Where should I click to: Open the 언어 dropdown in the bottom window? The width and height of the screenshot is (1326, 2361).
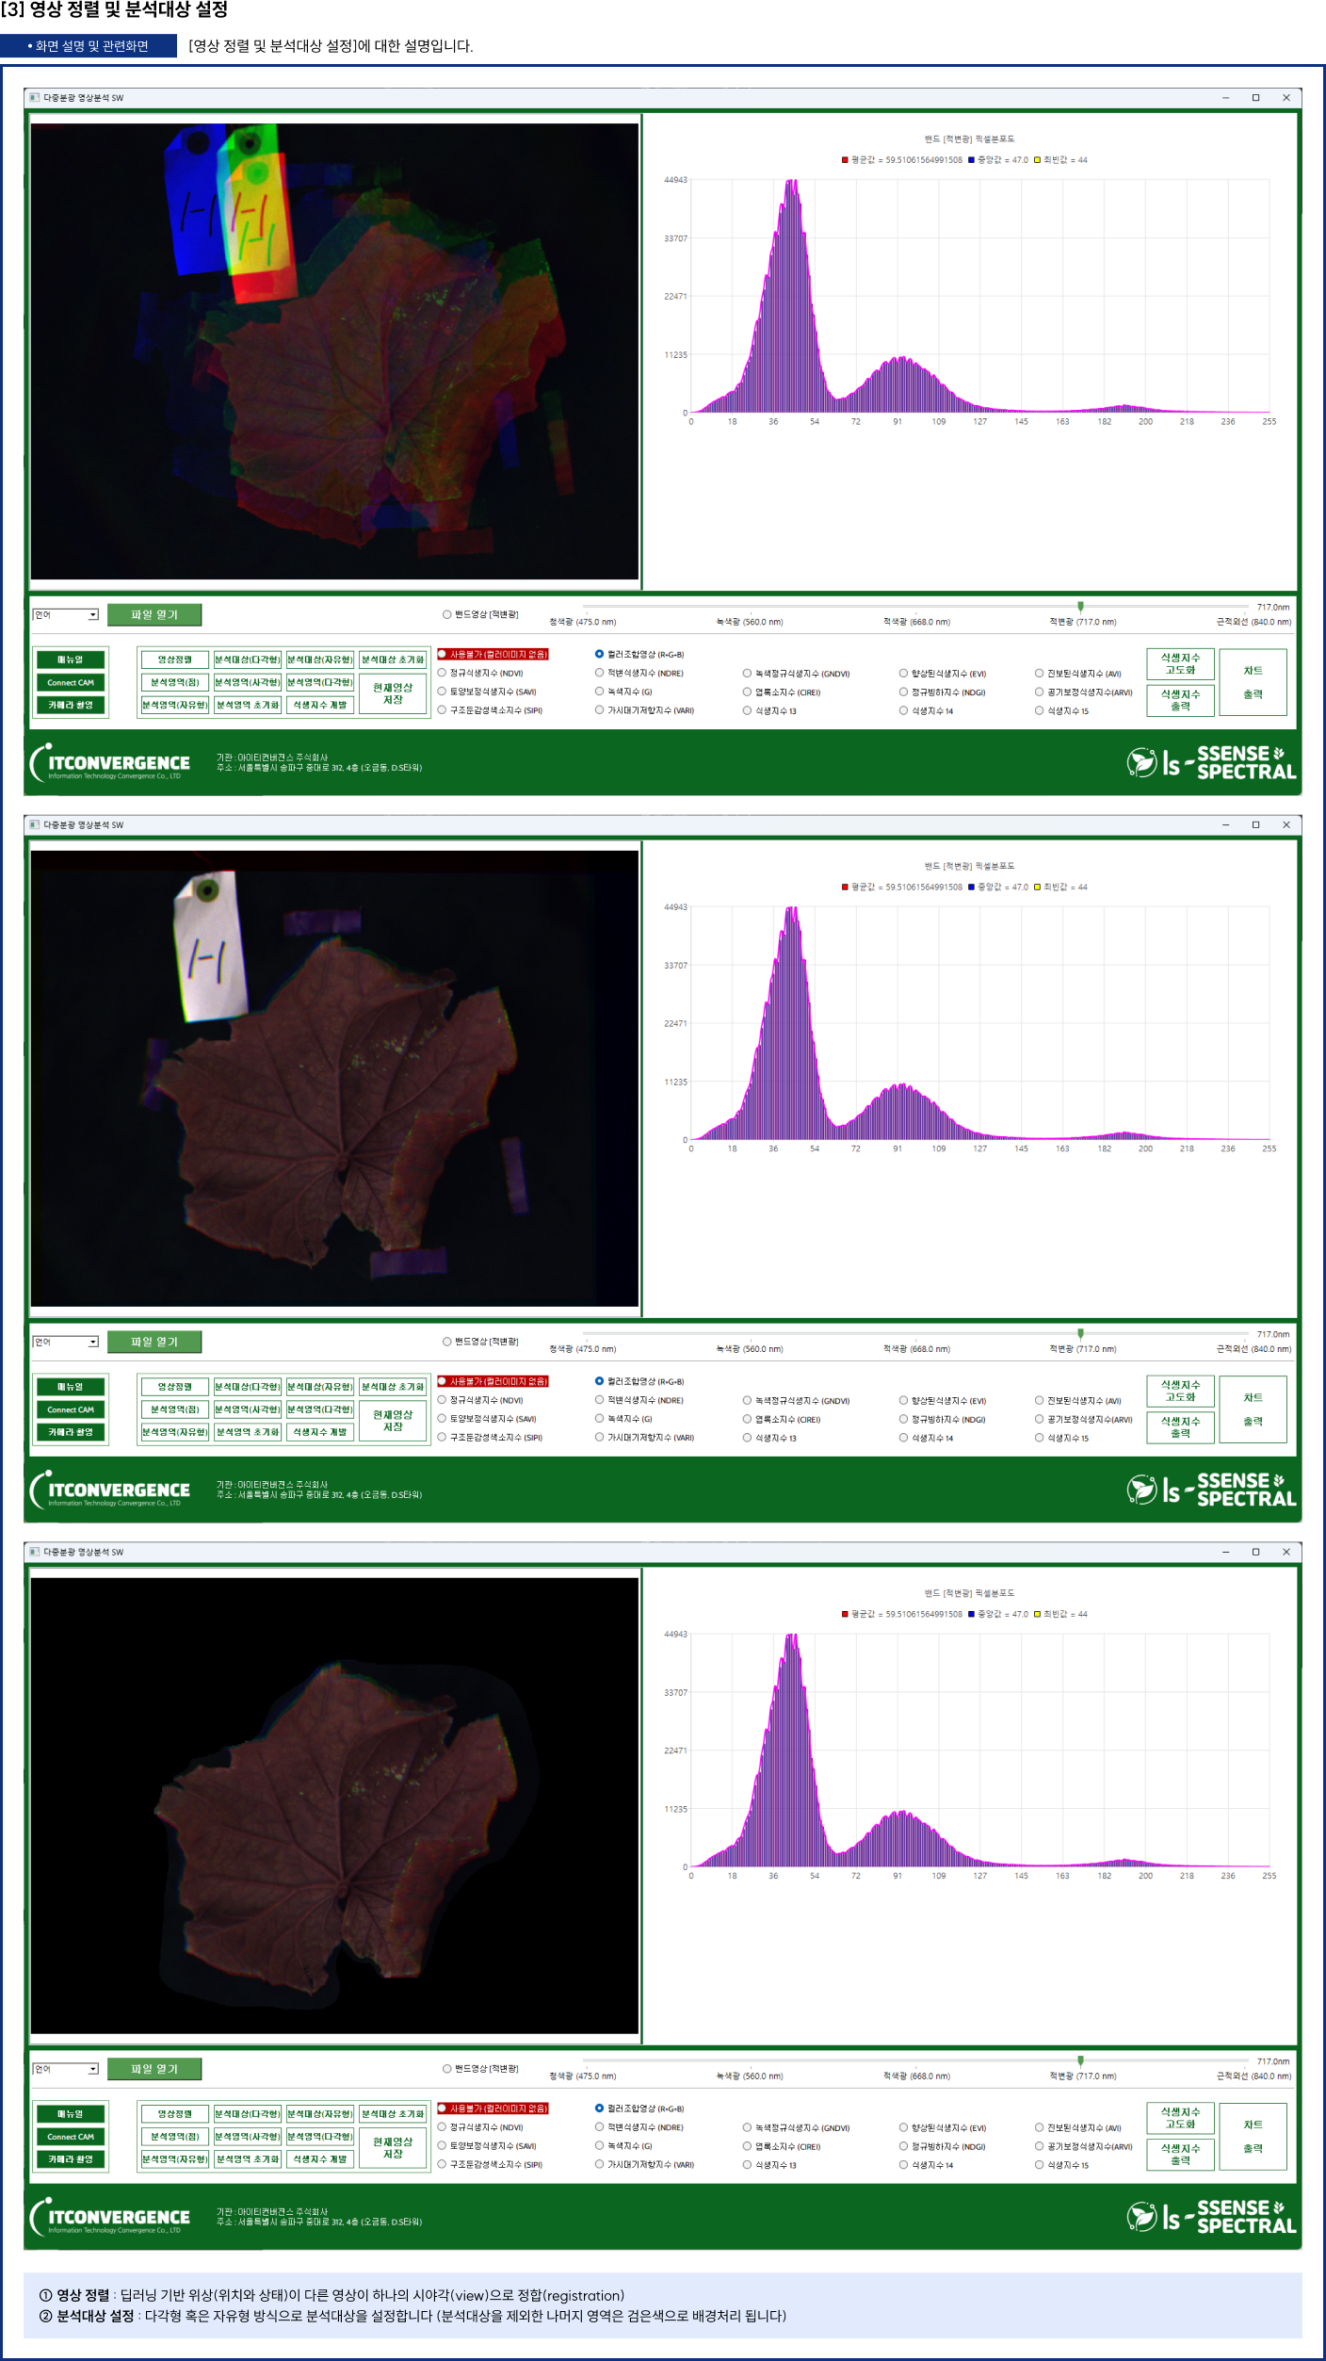coord(92,2069)
